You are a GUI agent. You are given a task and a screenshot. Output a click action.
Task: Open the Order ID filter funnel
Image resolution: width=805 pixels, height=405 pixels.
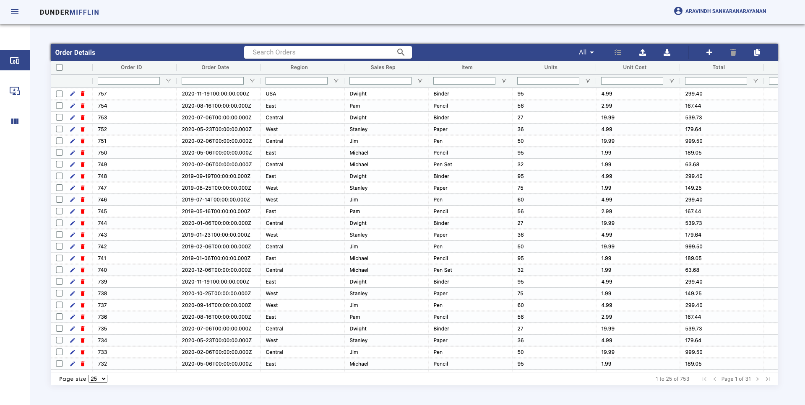click(x=168, y=81)
